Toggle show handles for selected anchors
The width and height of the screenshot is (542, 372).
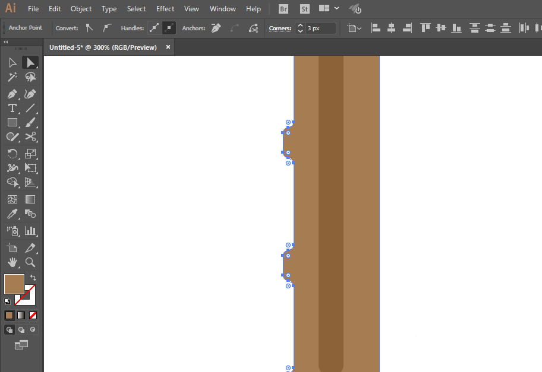[155, 28]
